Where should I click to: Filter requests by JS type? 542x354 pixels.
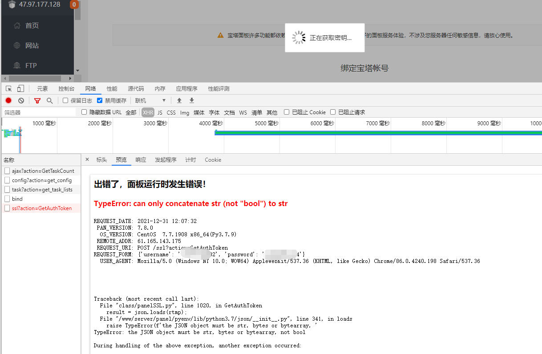tap(160, 112)
